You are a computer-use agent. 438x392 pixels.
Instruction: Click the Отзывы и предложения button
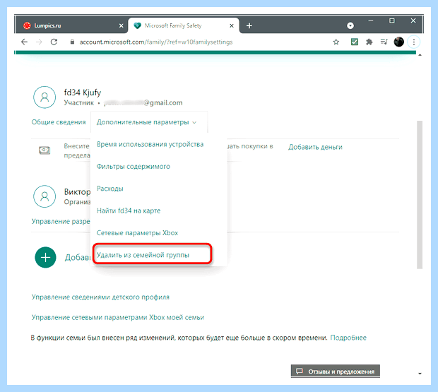[335, 372]
